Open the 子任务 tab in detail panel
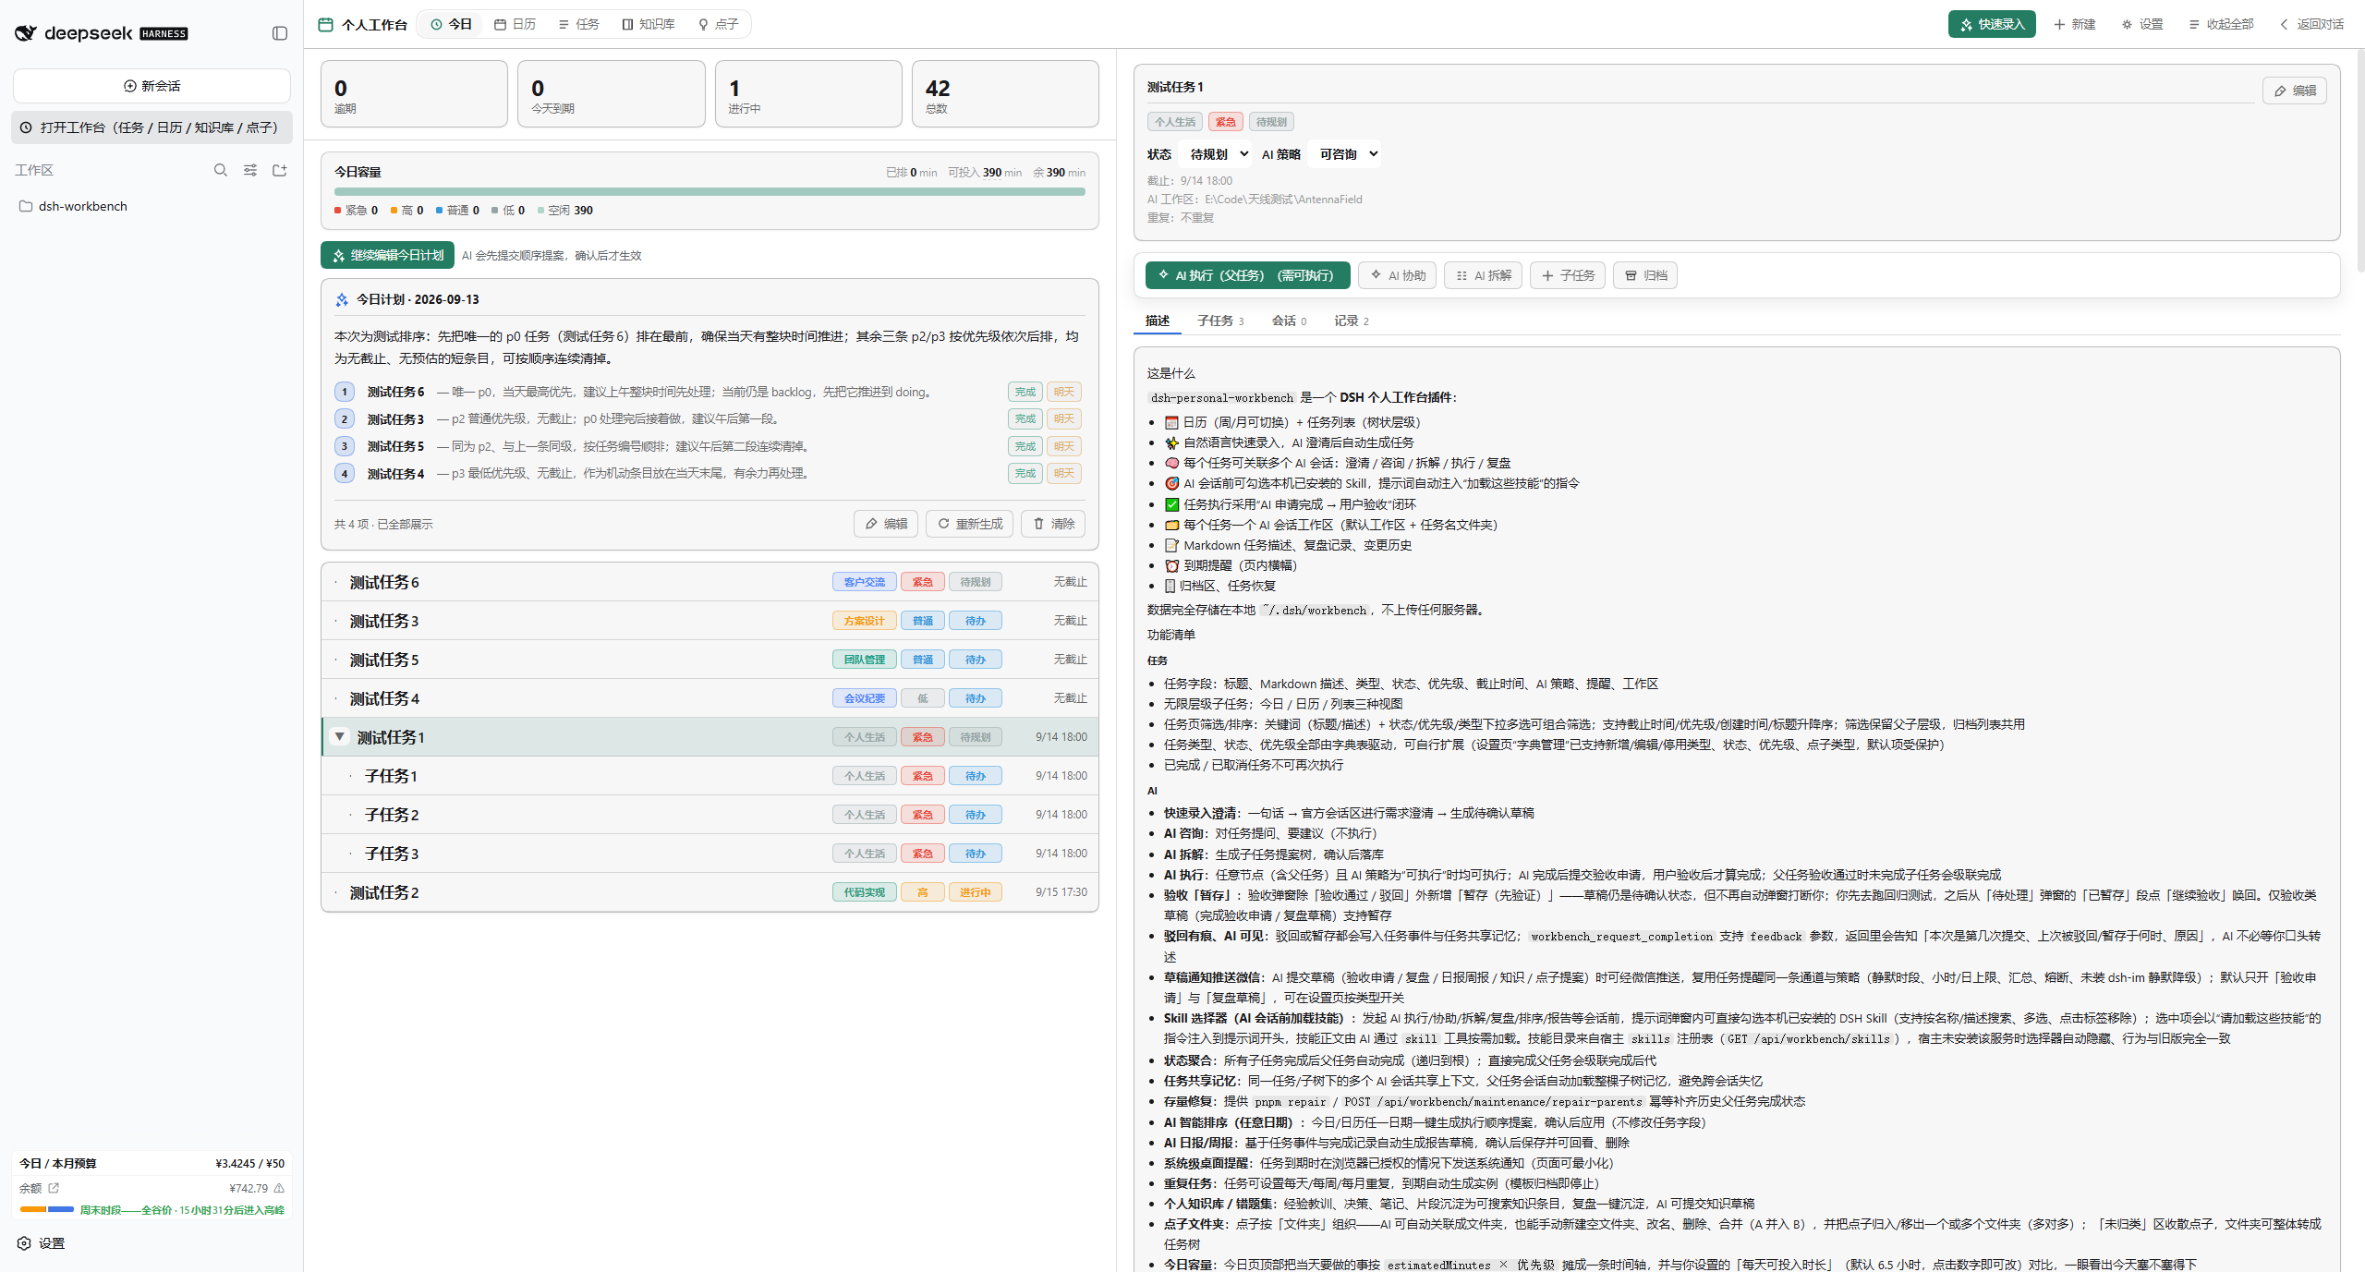The width and height of the screenshot is (2365, 1272). [1219, 321]
